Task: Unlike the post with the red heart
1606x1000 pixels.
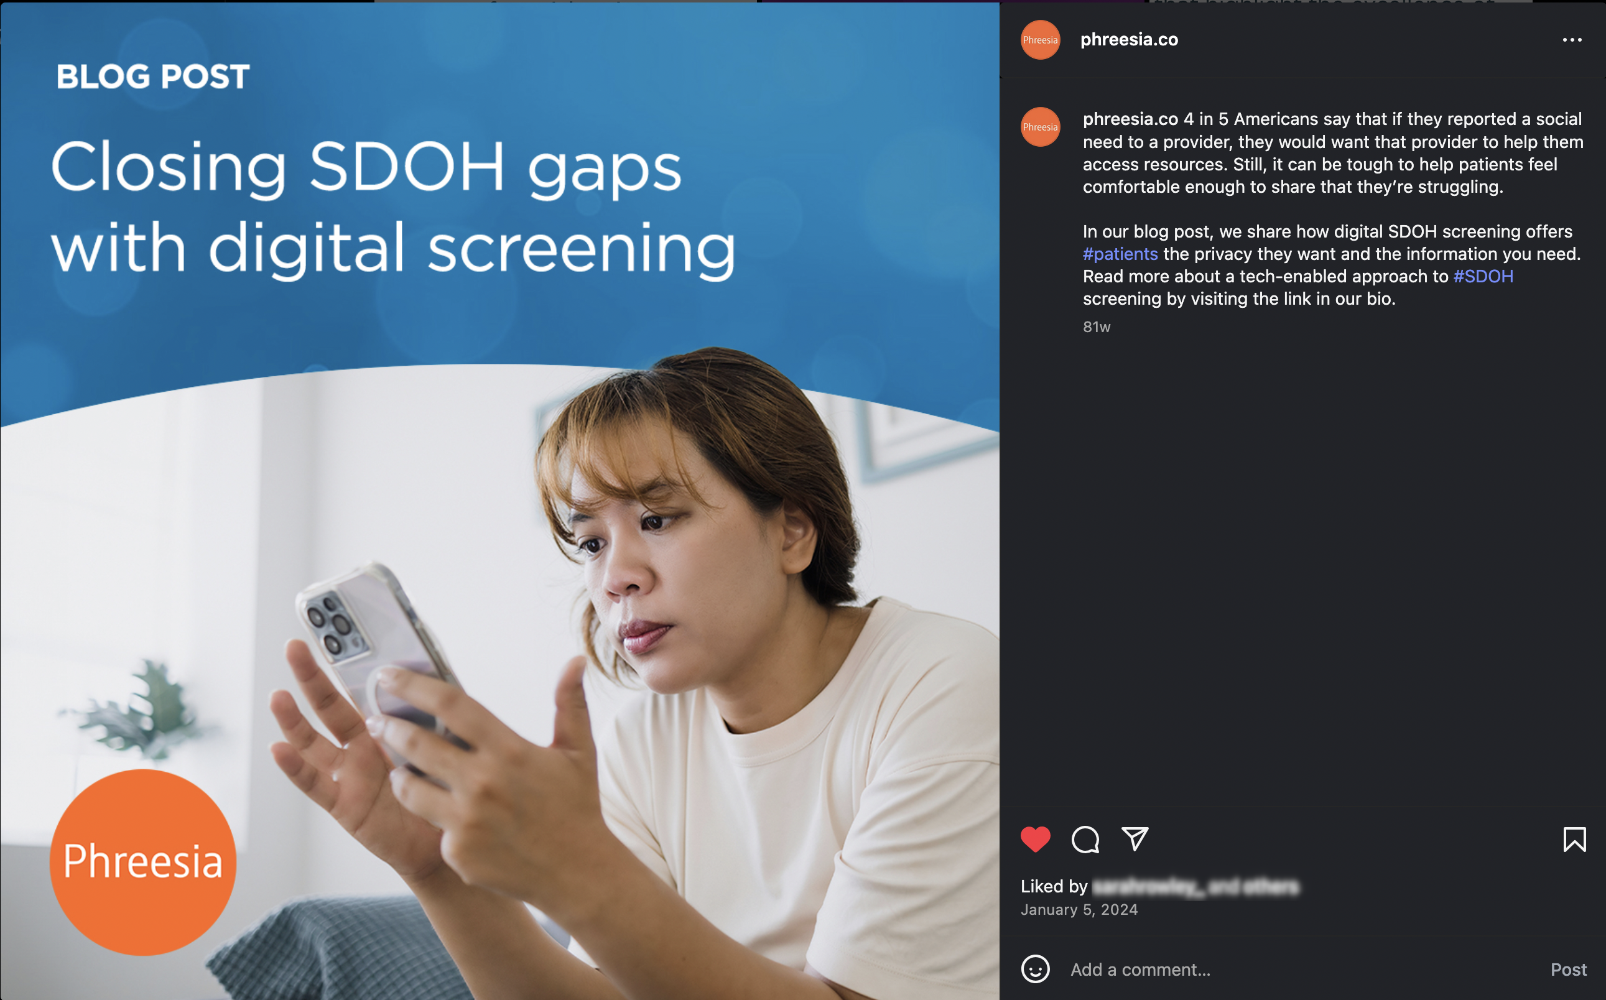Action: pyautogui.click(x=1035, y=840)
